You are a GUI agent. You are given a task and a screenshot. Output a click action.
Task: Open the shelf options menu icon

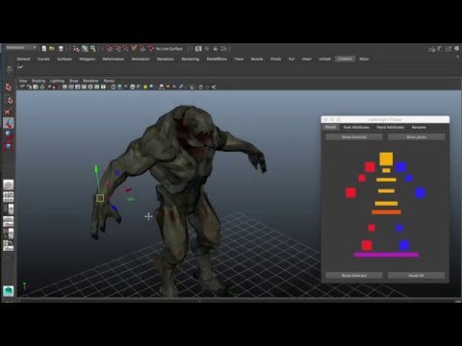point(10,69)
